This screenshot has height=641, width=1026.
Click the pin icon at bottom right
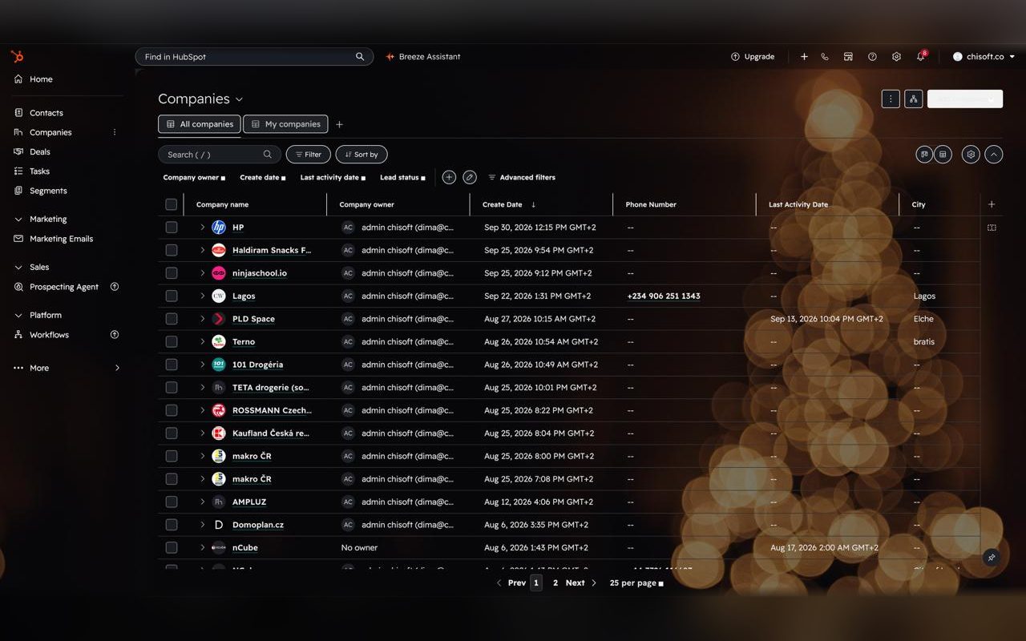(x=992, y=557)
